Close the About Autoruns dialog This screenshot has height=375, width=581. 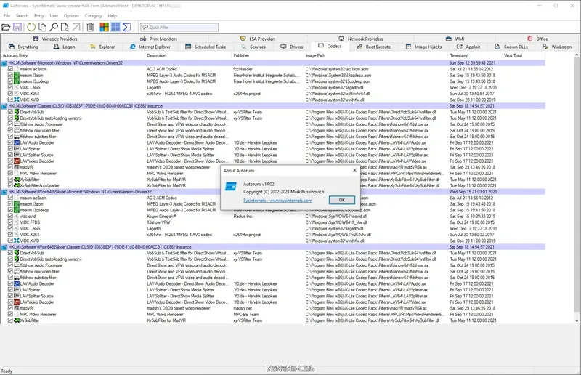pos(354,170)
